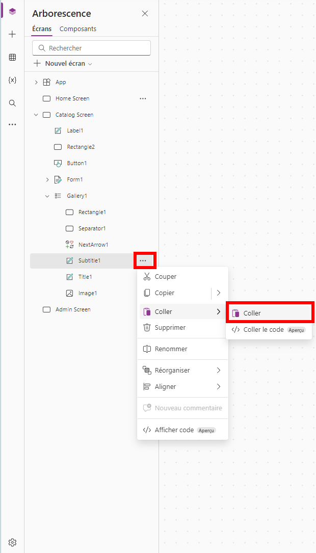The width and height of the screenshot is (316, 553).
Task: Collapse the Catalog Screen node
Action: [x=36, y=115]
